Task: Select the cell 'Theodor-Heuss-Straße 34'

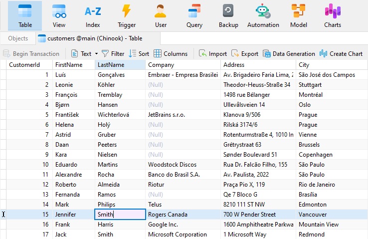Action: tap(258, 85)
